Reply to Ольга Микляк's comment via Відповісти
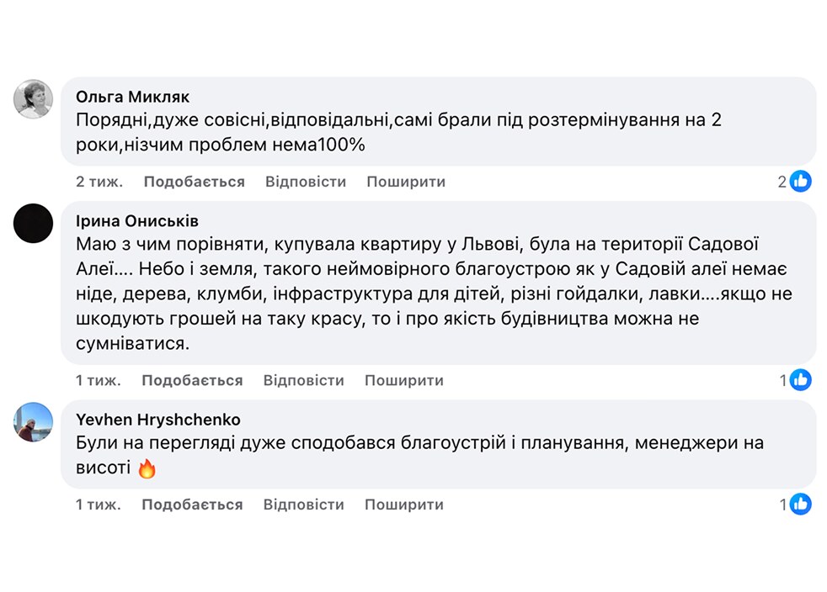Screen dimensions: 827x592 (x=306, y=182)
